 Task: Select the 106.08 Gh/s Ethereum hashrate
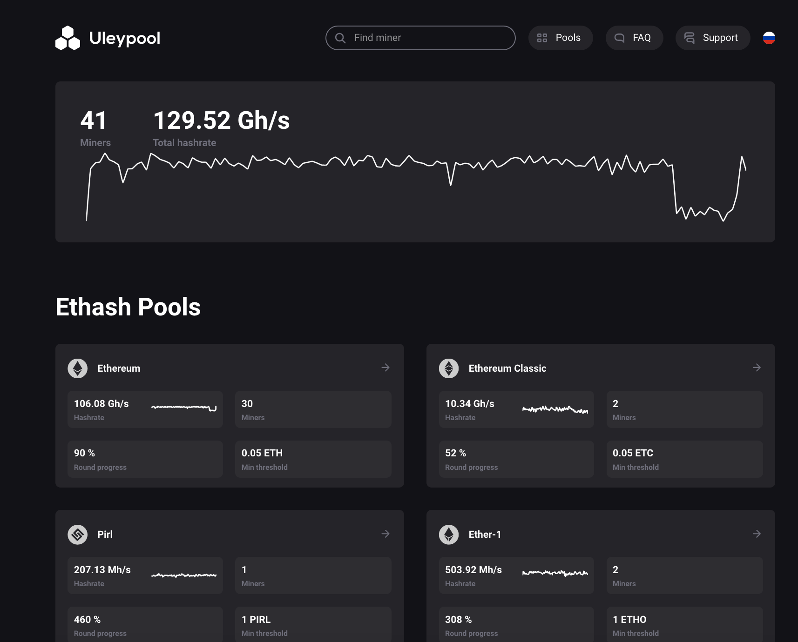(x=101, y=404)
